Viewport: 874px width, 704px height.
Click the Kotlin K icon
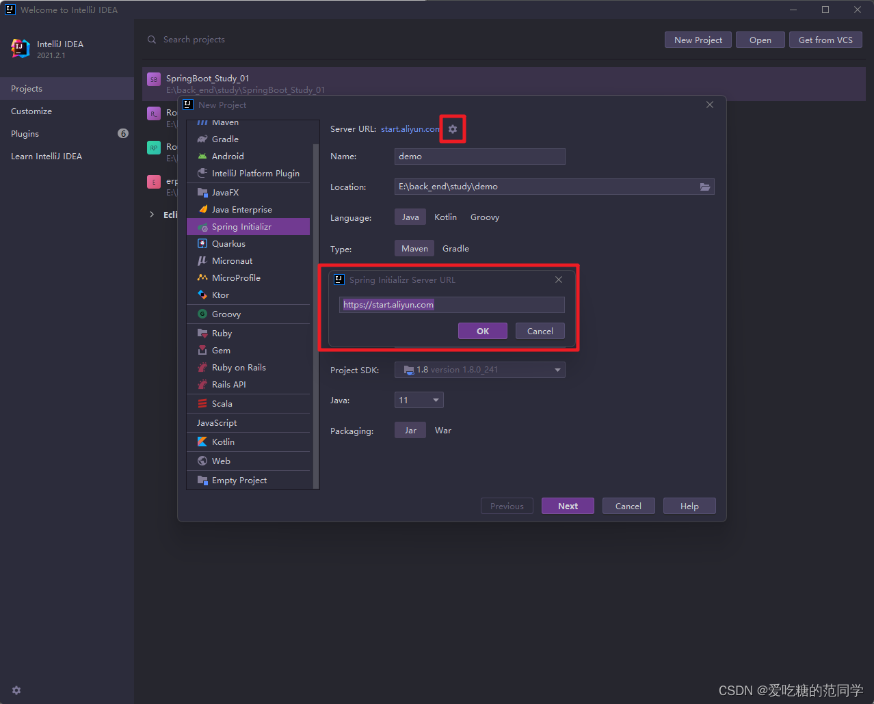tap(202, 442)
